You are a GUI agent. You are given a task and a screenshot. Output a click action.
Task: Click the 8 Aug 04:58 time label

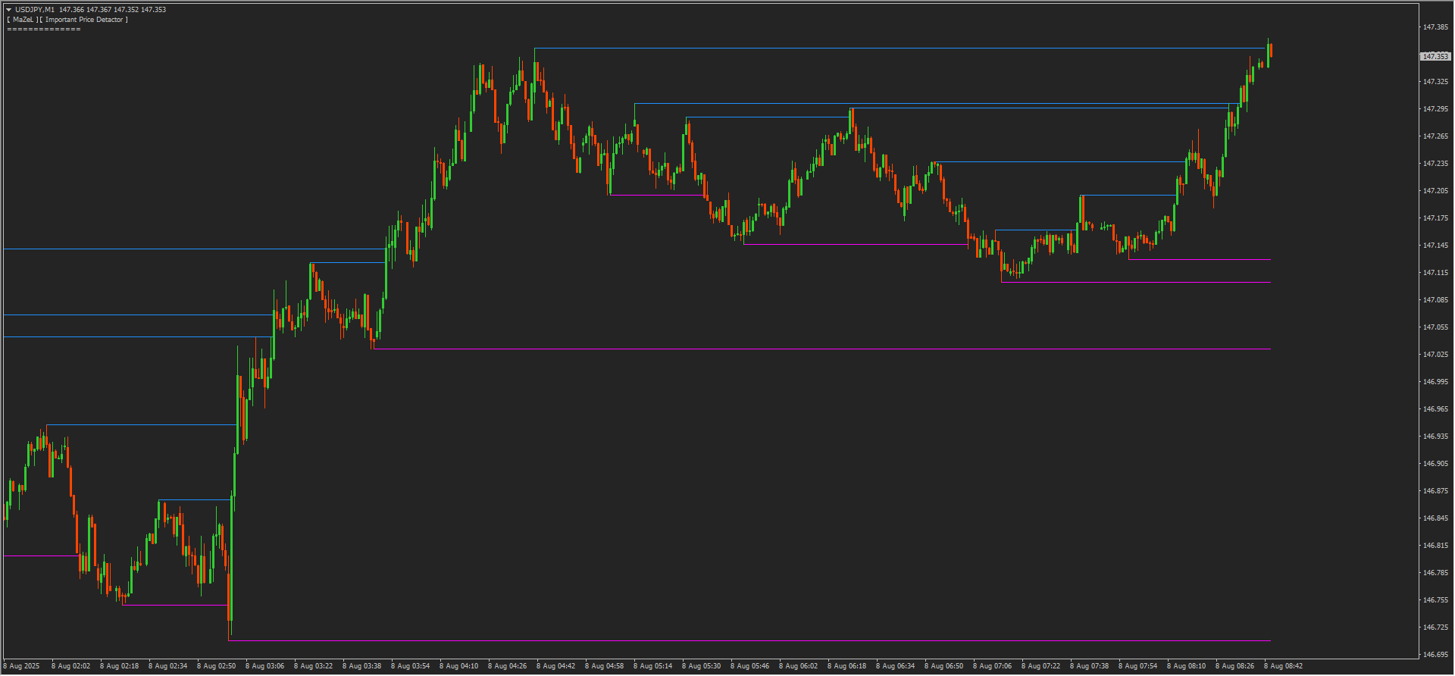pos(604,667)
